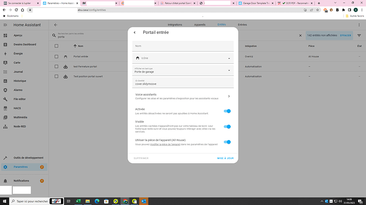Switch to the Appareils tab

[200, 25]
